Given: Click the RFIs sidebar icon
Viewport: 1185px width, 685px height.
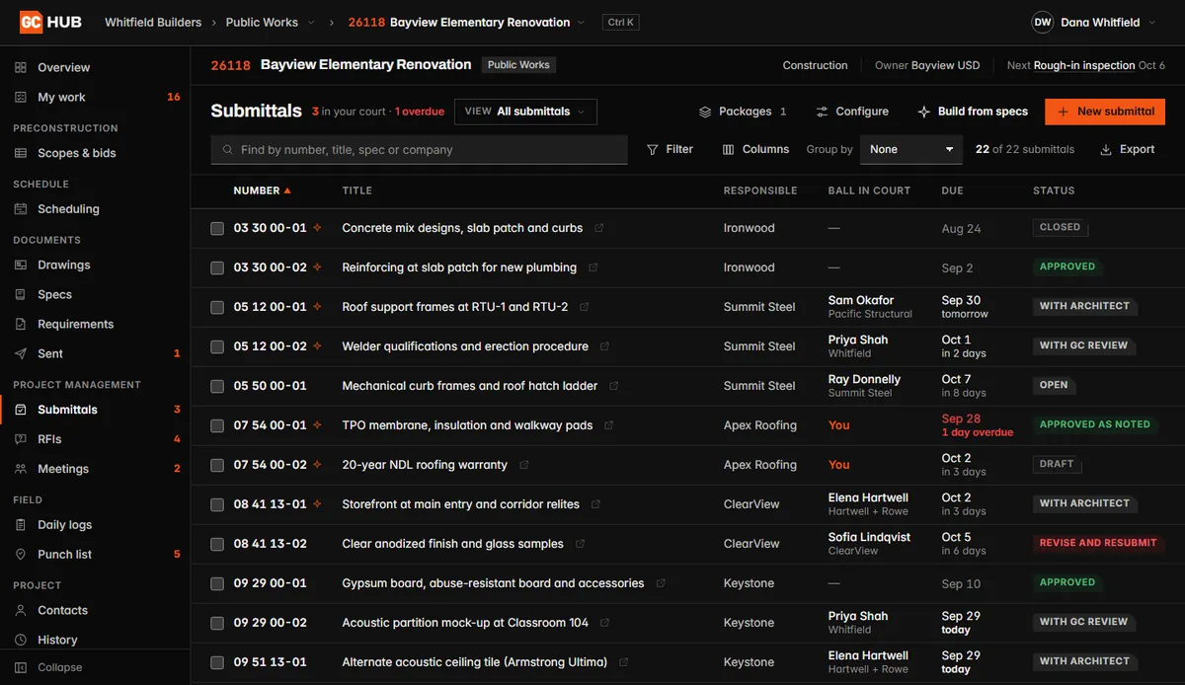Looking at the screenshot, I should pyautogui.click(x=21, y=439).
